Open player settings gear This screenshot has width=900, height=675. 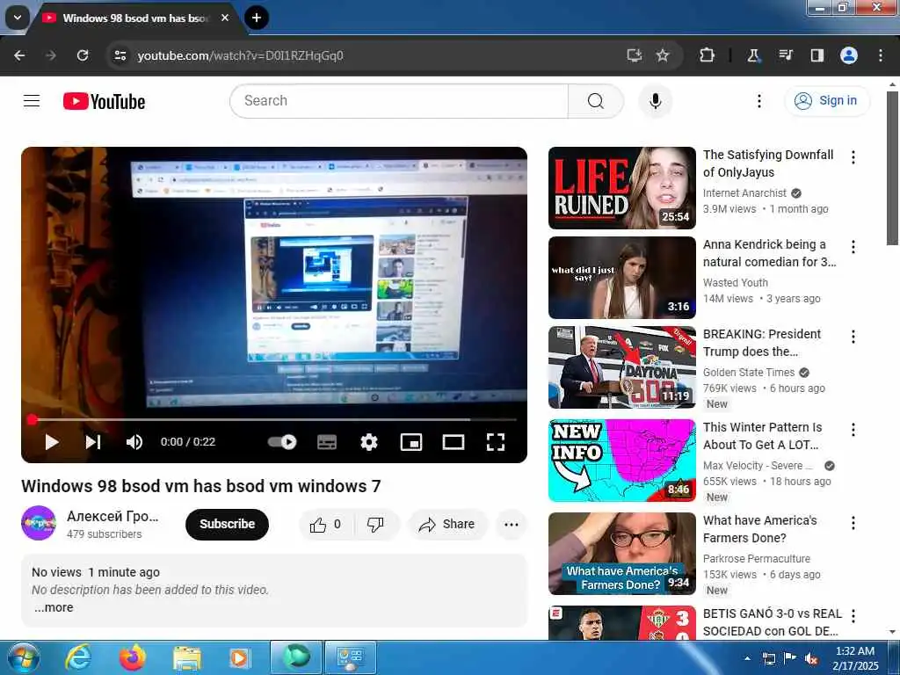(x=368, y=442)
